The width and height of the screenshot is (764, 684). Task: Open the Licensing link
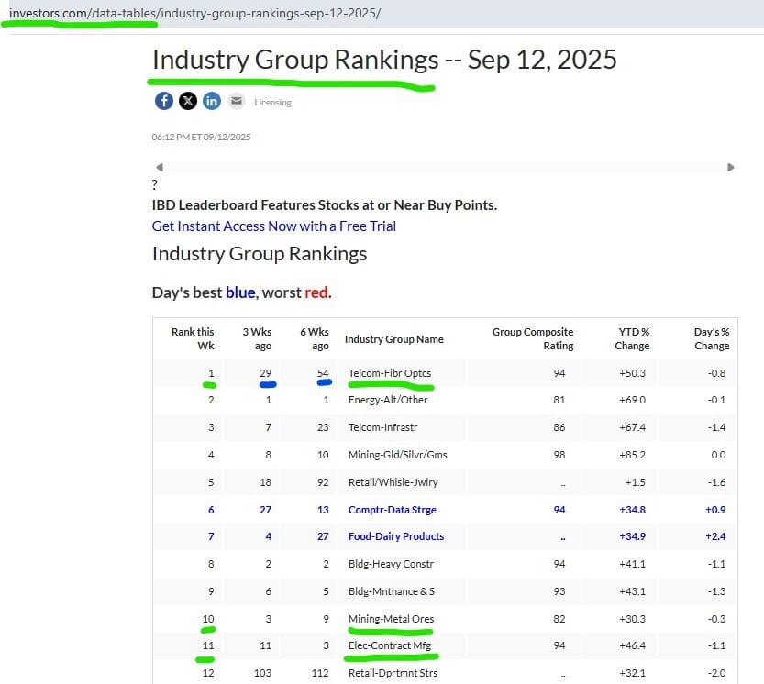[x=273, y=103]
